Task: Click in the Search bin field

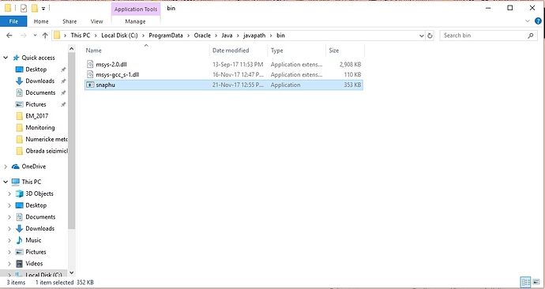Action: coord(484,36)
